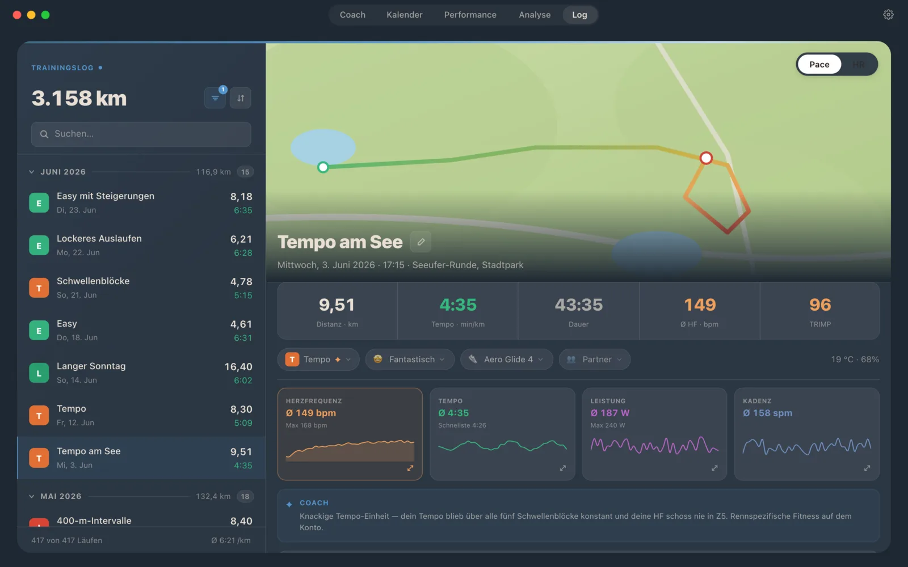Open the Schwellenblöcke run

tap(141, 288)
